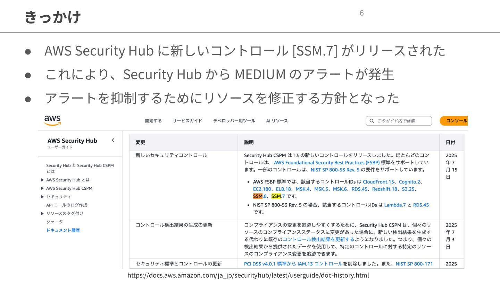Open the Lambda.7 control link
500x281 pixels.
395,205
